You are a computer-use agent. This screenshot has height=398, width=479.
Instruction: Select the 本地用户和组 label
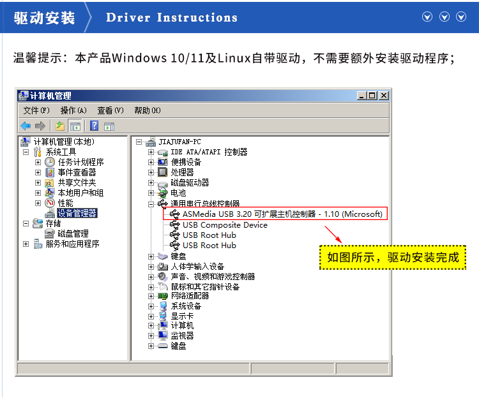(x=80, y=193)
